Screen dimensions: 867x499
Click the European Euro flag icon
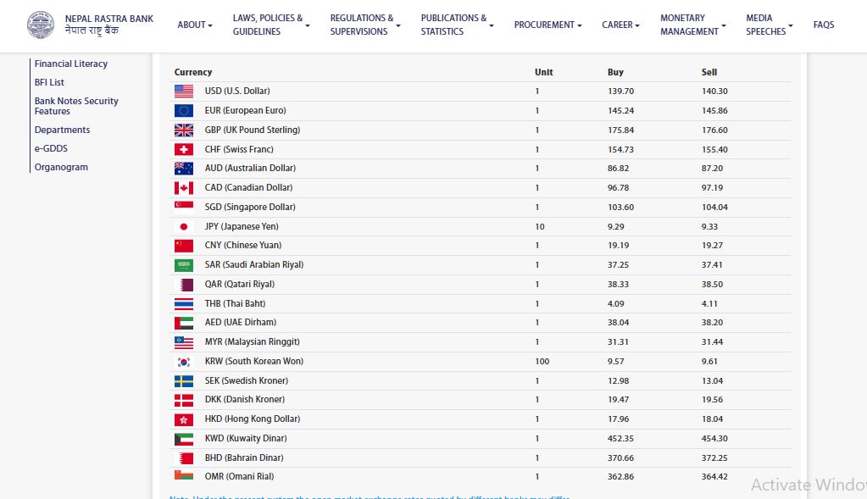click(184, 110)
